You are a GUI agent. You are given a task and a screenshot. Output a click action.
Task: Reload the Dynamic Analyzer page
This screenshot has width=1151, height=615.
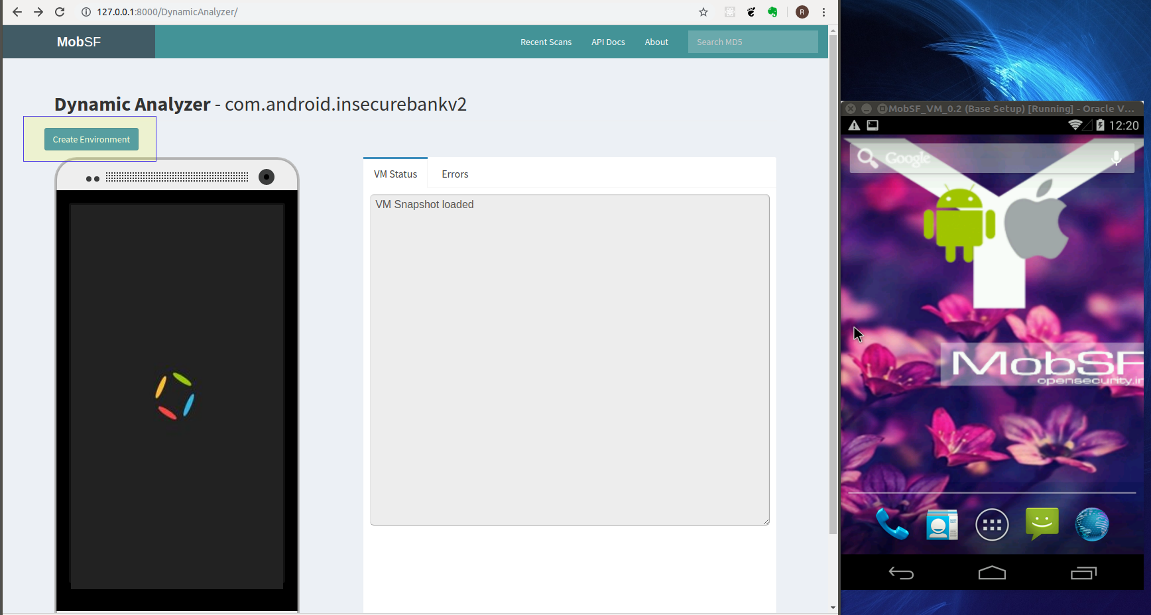click(x=60, y=12)
